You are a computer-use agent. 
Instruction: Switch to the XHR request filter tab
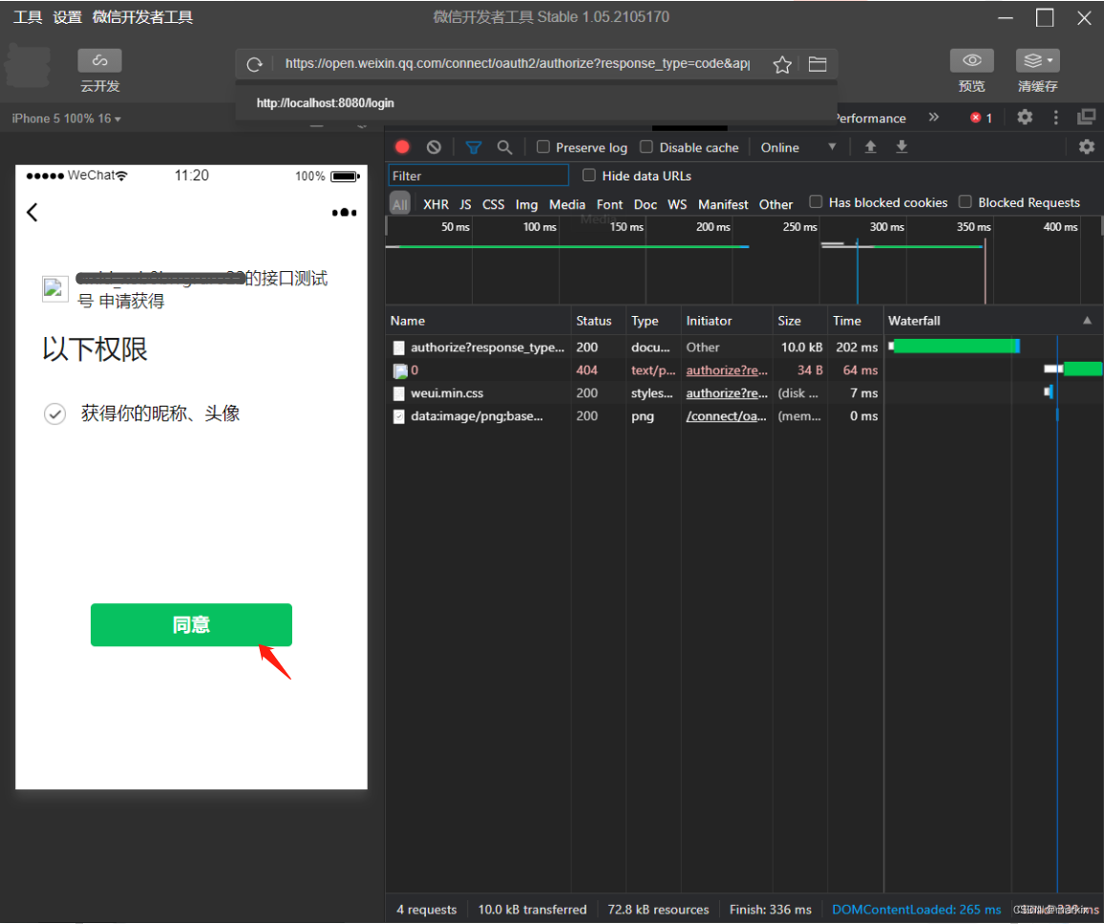click(x=435, y=204)
